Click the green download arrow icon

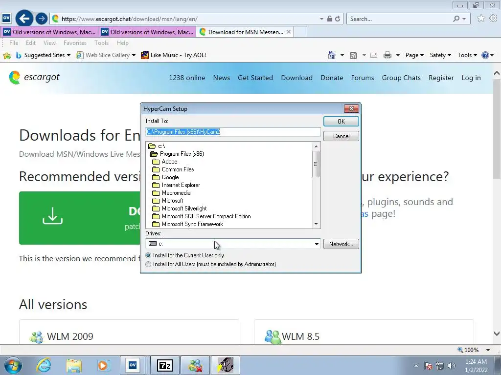tap(53, 216)
